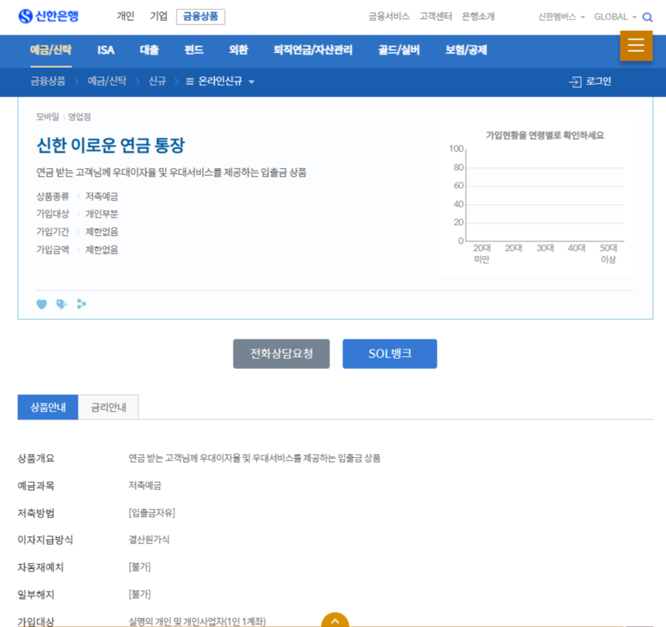
Task: Click the 상품개요 row label
Action: (x=36, y=458)
